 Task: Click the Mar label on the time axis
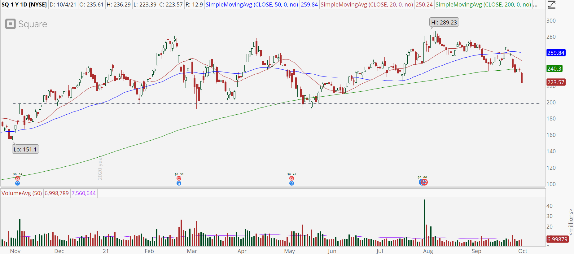(192, 251)
